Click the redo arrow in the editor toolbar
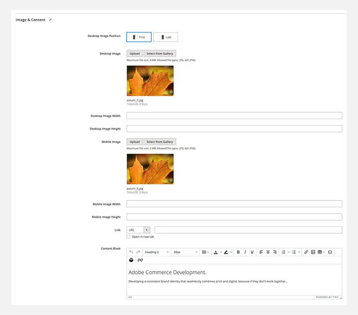 [138, 252]
